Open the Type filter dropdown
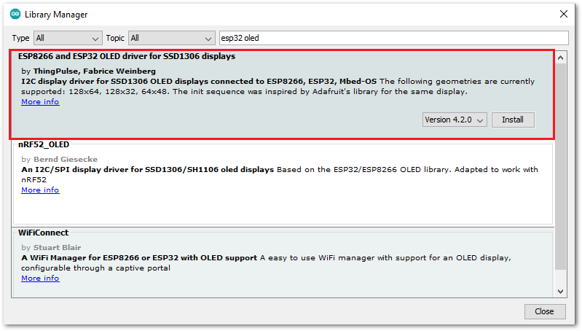This screenshot has width=582, height=331. [x=68, y=38]
